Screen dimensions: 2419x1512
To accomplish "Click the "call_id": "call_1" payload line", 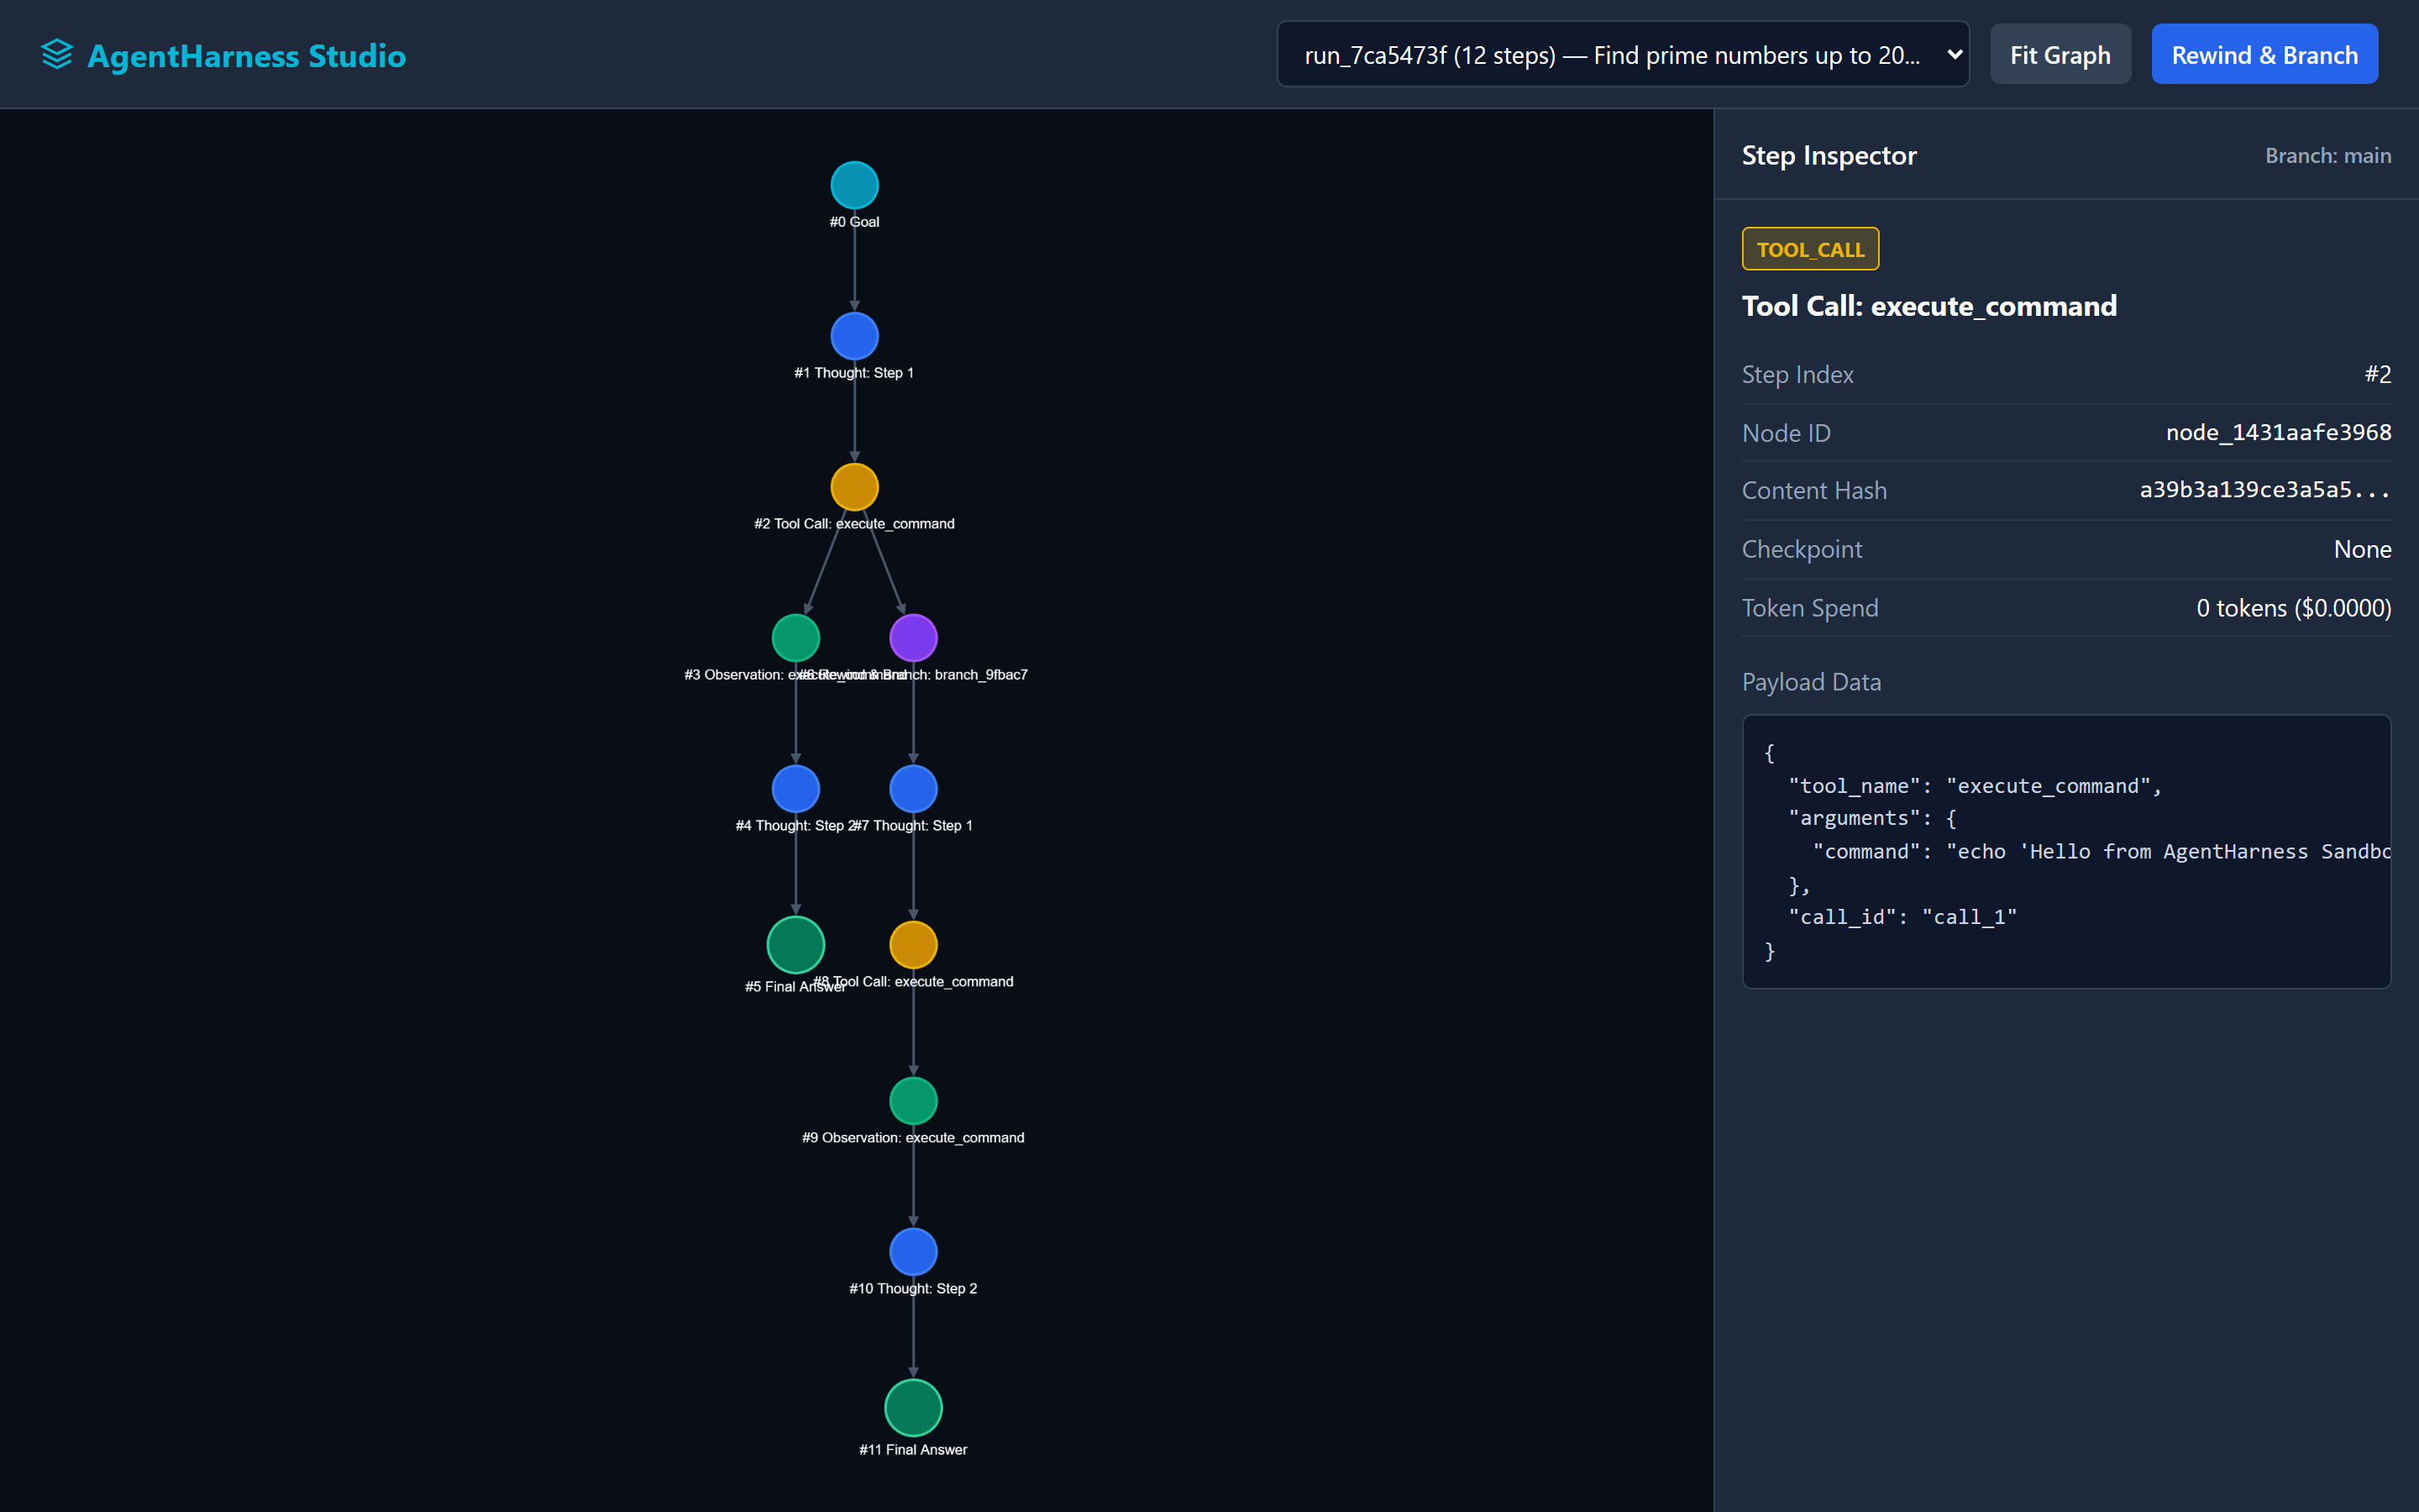I will (x=1902, y=917).
